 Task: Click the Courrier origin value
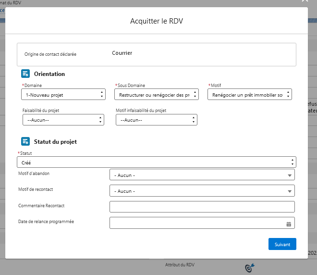122,53
